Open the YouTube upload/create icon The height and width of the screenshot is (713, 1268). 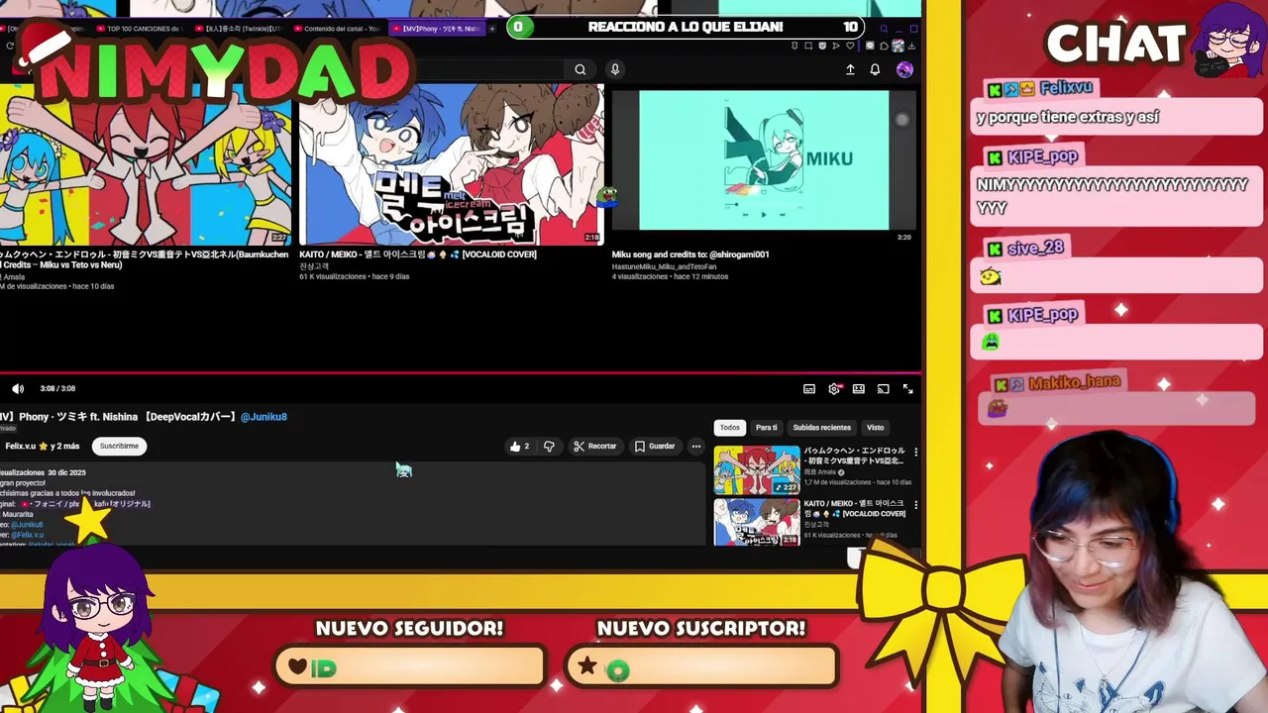click(850, 69)
